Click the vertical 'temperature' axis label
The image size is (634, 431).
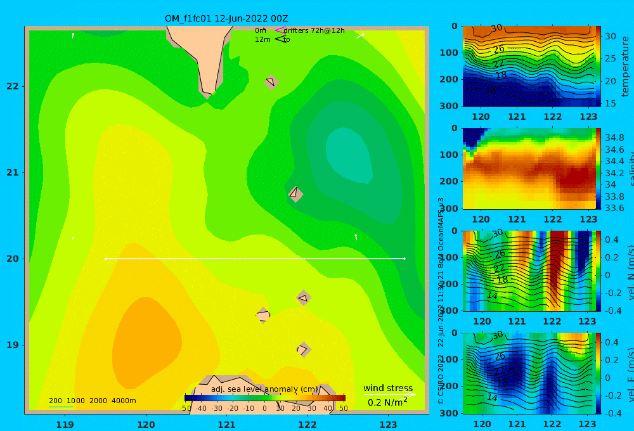tap(625, 67)
